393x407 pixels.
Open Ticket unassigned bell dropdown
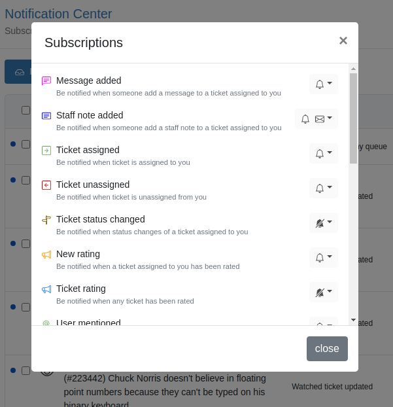[324, 188]
